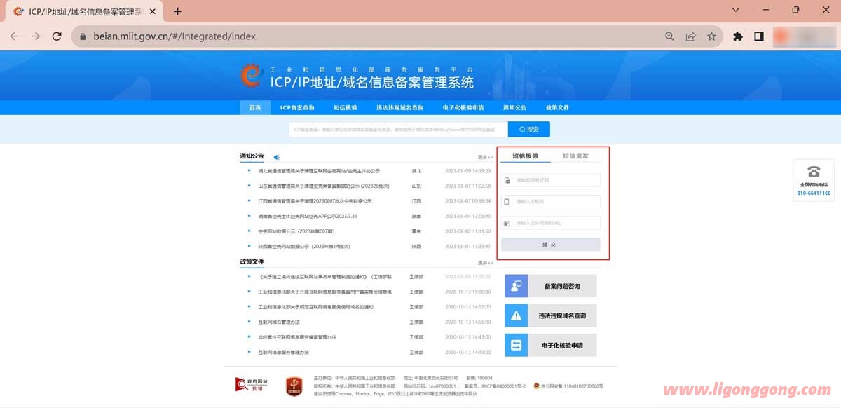Click the hotline number 010-66411166
The image size is (841, 408).
tap(814, 193)
